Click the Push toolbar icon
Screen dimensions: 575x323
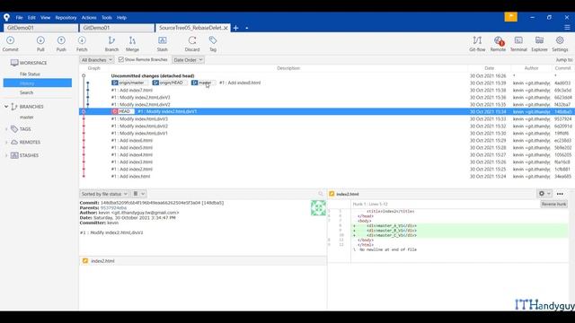61,44
